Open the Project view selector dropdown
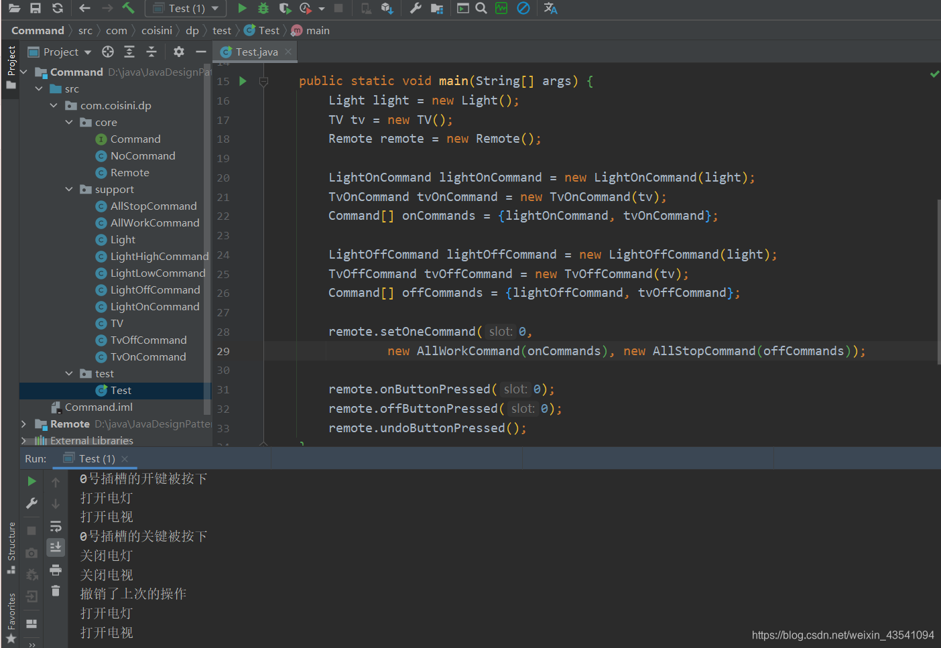Screen dimensions: 941x648 point(60,52)
